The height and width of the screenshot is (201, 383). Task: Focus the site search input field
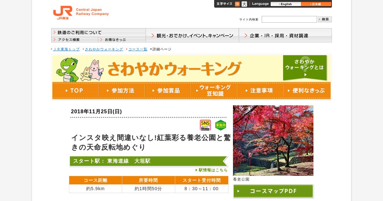pyautogui.click(x=289, y=19)
